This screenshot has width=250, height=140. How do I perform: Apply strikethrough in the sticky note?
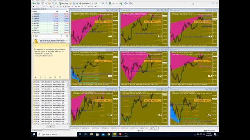click(x=50, y=77)
